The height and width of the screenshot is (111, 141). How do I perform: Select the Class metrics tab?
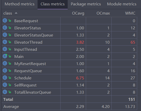coord(53,4)
